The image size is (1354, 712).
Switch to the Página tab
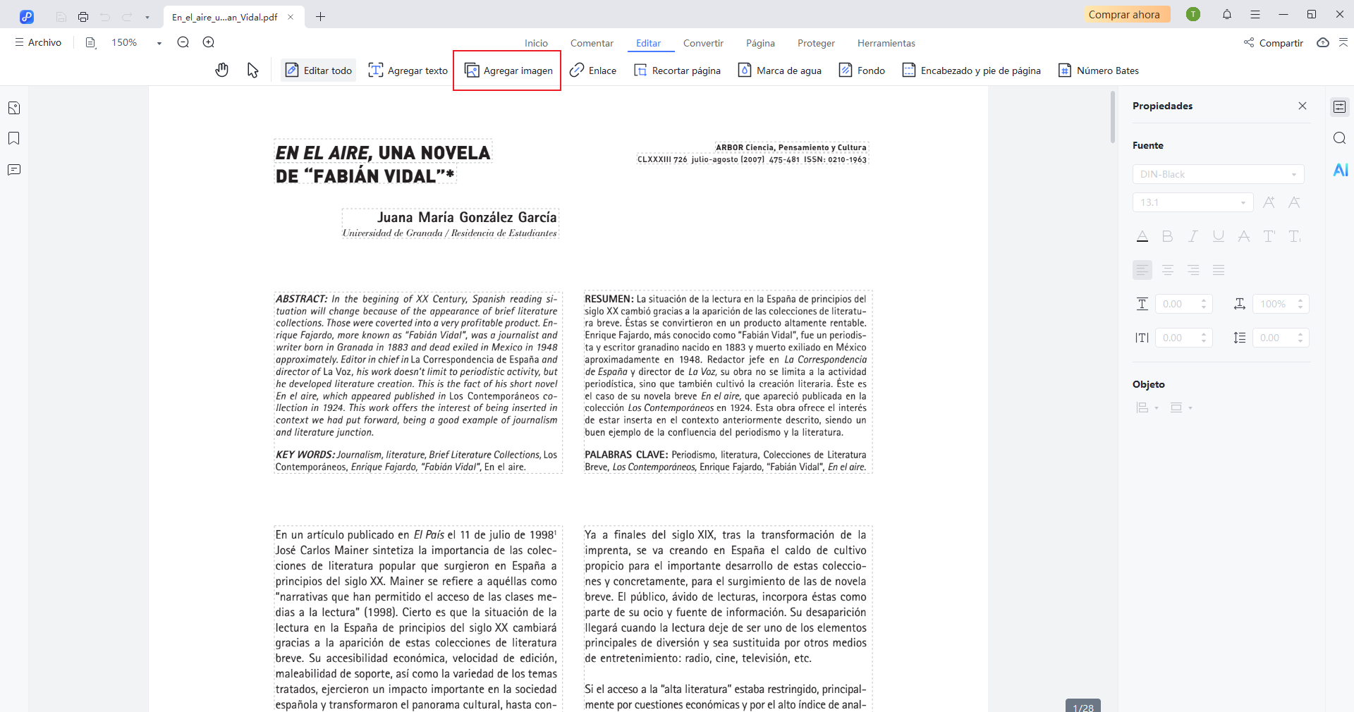click(x=760, y=43)
